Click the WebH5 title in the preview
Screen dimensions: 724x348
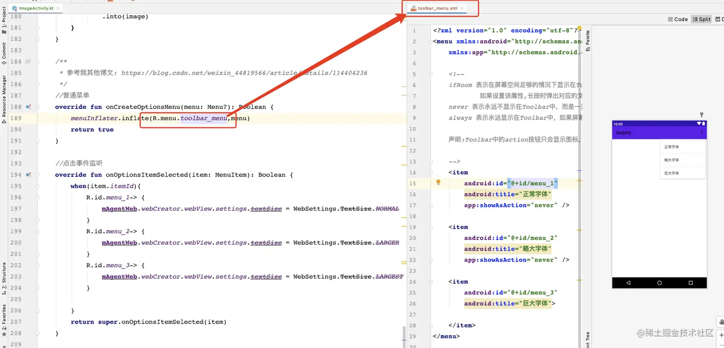click(623, 132)
